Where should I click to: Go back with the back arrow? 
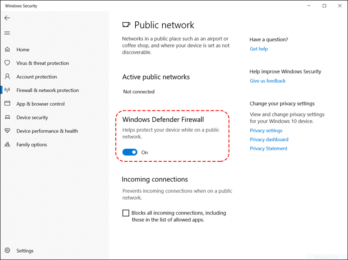click(x=7, y=18)
